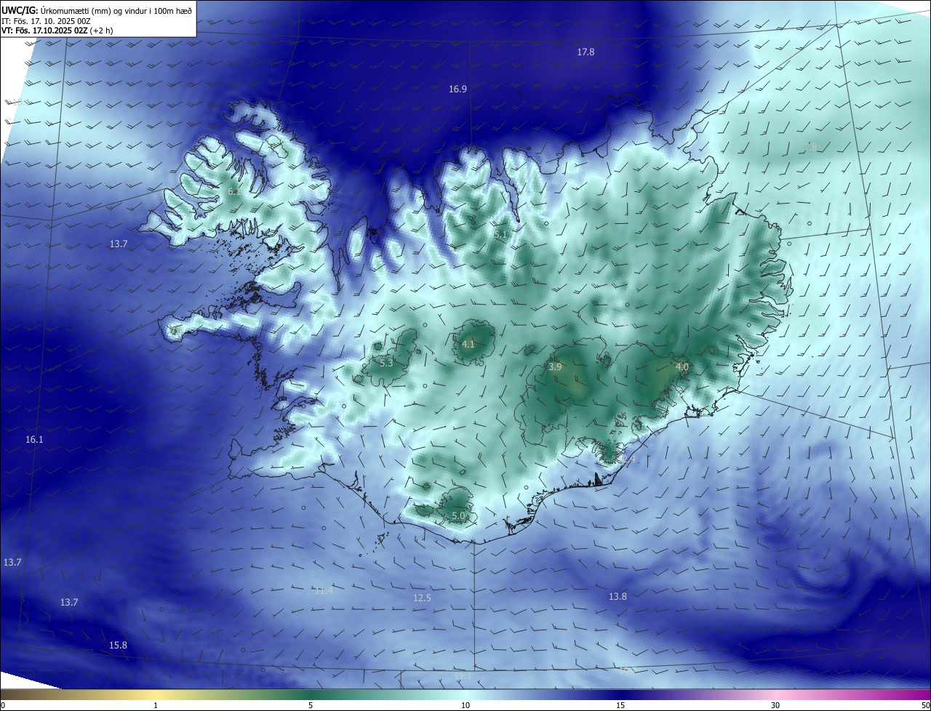Click colour scale tick label 1
Screen dimensions: 931x711
pos(156,705)
